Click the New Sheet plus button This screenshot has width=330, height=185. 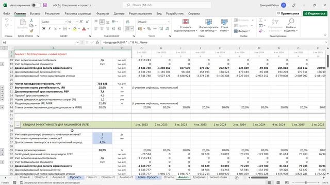coord(237,178)
